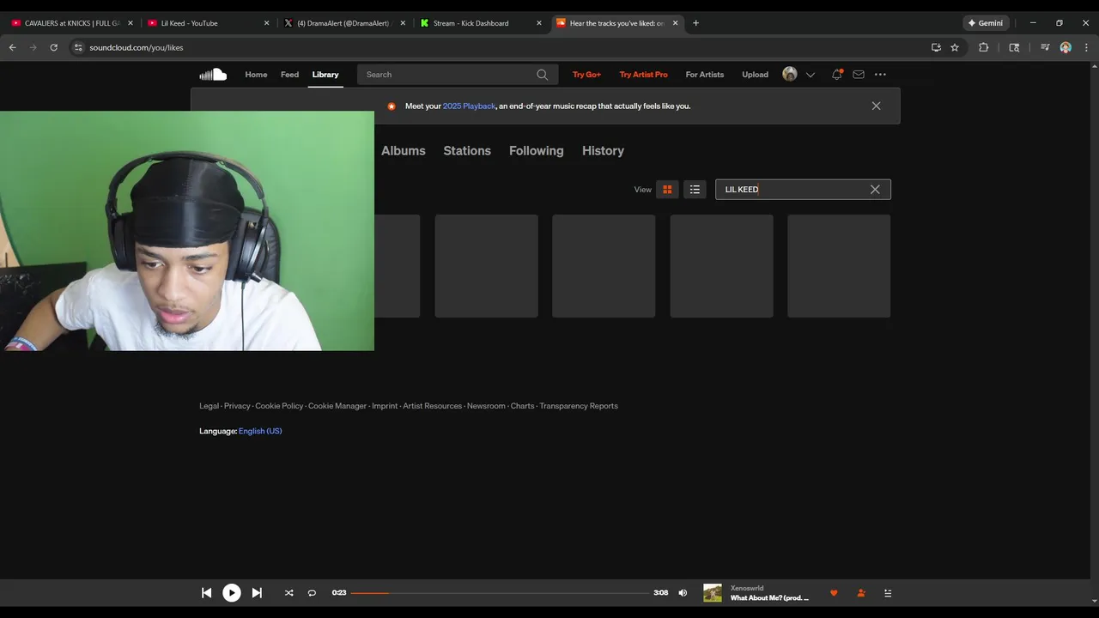Switch to Stream - Kick Dashboard tab
1099x618 pixels.
point(481,23)
